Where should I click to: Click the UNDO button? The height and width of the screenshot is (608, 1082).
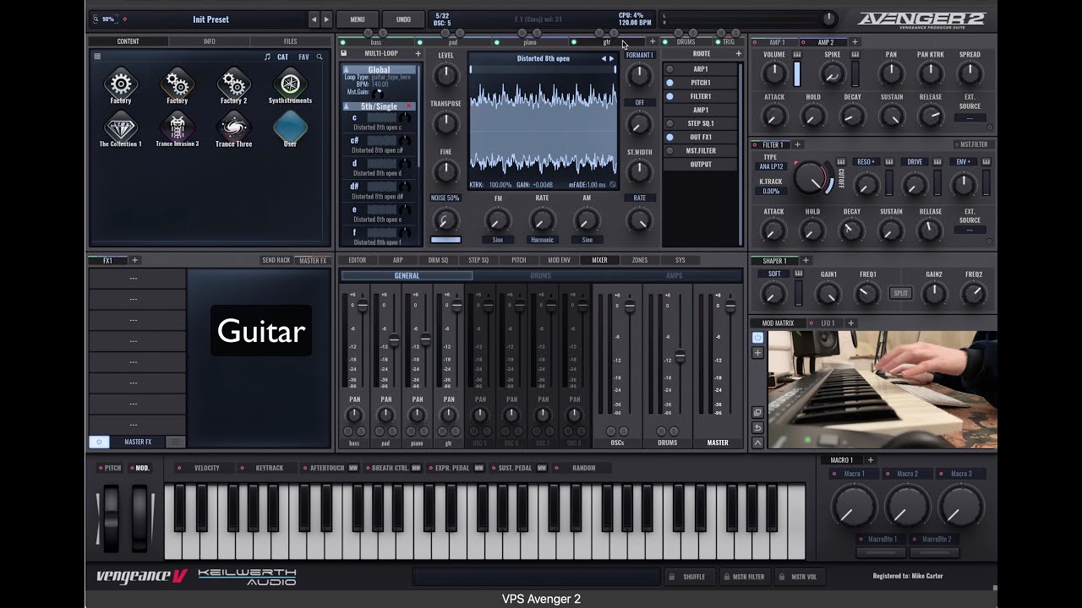pos(403,19)
